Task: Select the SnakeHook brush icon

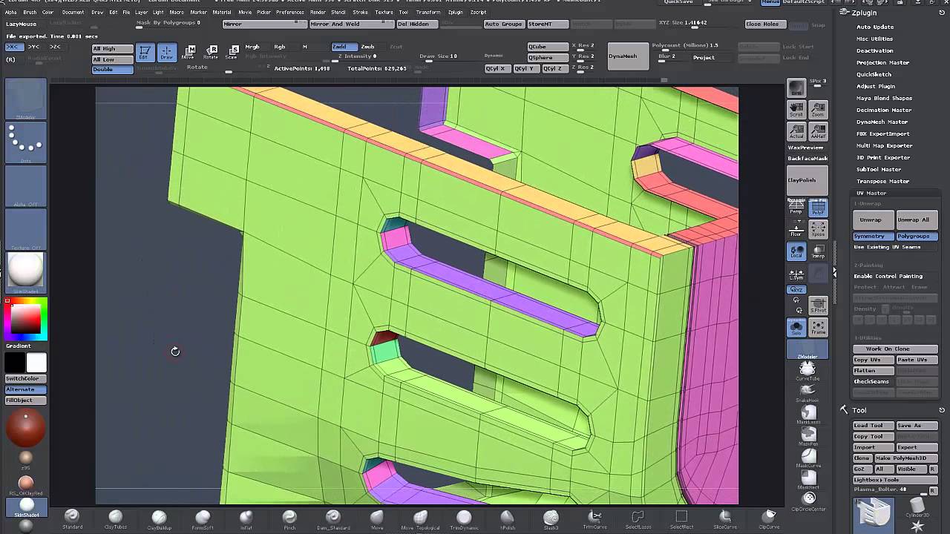Action: (807, 392)
